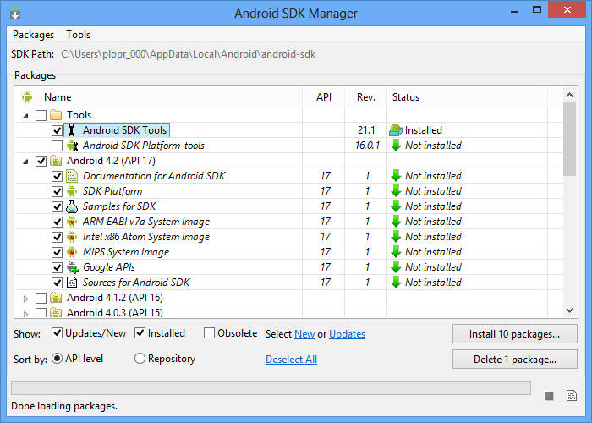The width and height of the screenshot is (592, 423).
Task: Click the Intel x86 Atom System Image icon
Action: (x=72, y=237)
